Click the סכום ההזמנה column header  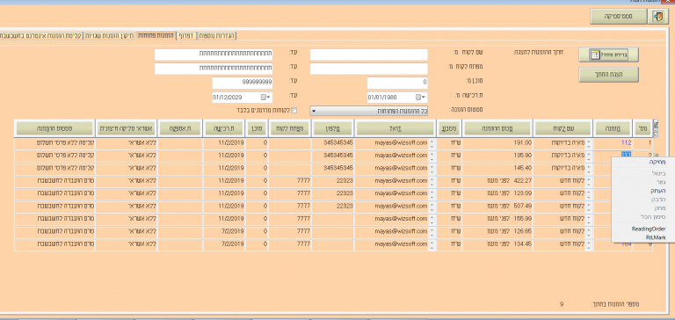click(x=497, y=128)
